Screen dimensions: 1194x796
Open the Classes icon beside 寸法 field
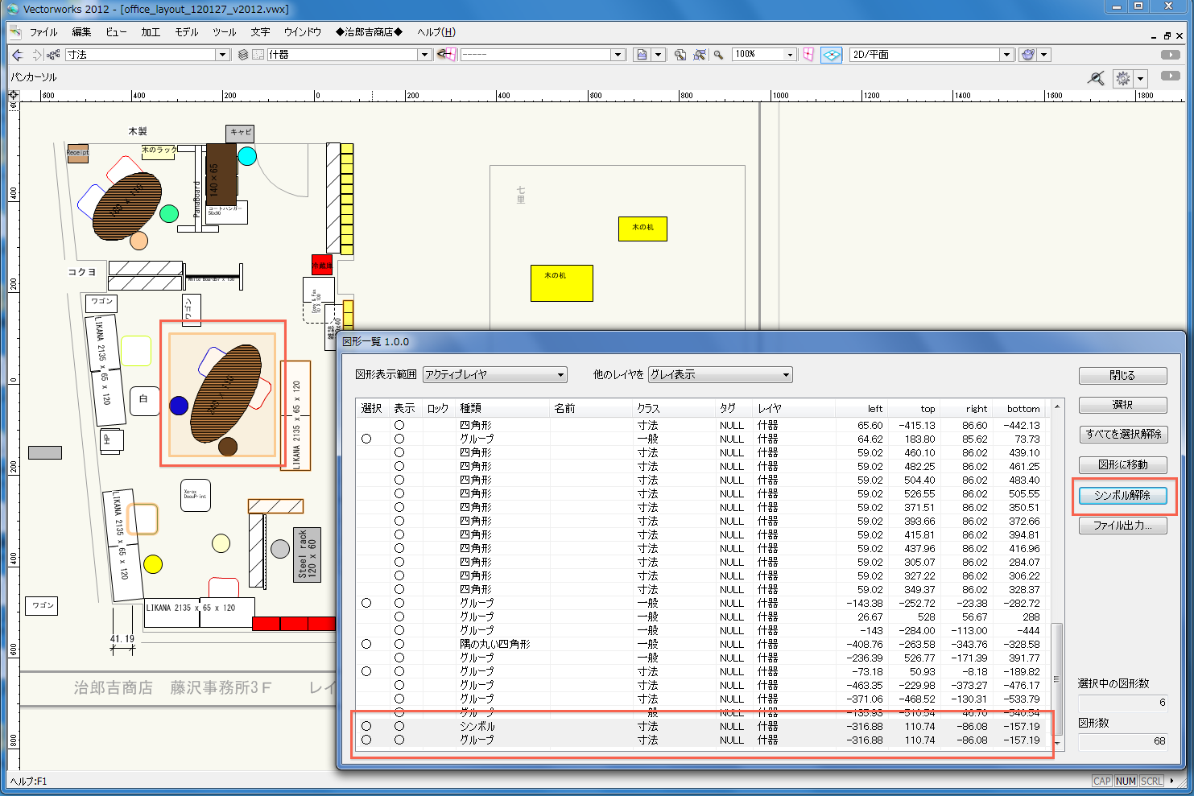[53, 55]
